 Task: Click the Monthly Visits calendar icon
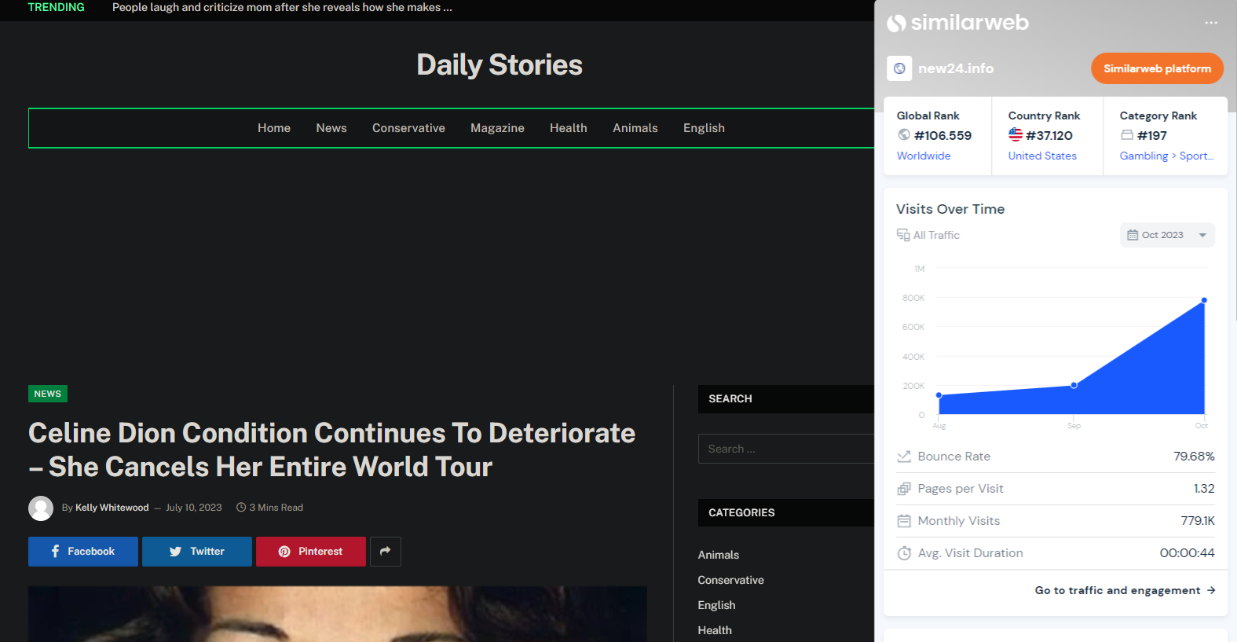point(904,521)
